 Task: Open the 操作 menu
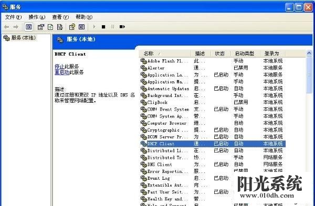[x=37, y=17]
